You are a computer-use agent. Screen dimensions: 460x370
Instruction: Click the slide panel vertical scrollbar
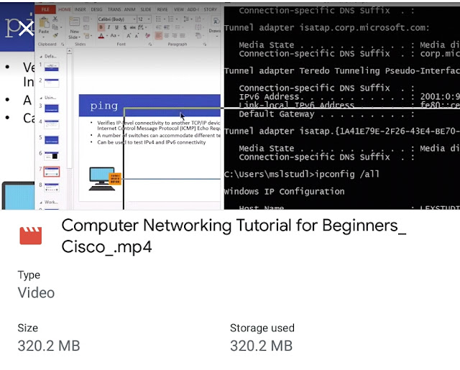click(69, 108)
